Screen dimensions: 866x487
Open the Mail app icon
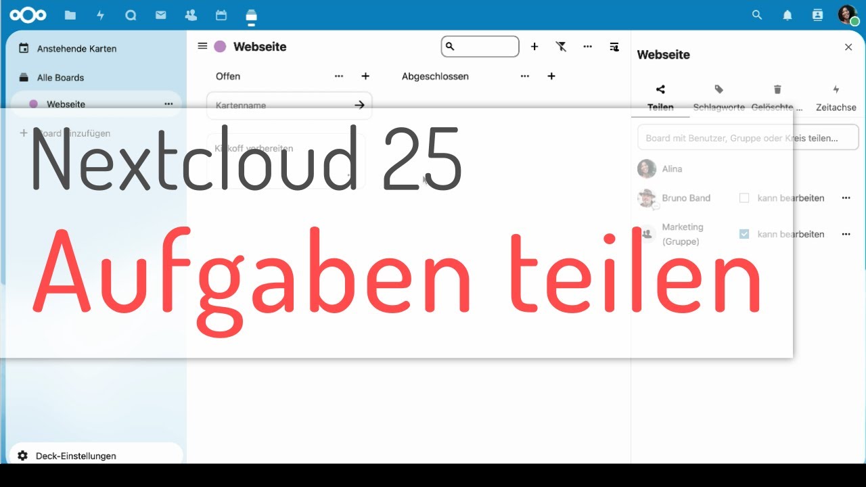pyautogui.click(x=160, y=15)
